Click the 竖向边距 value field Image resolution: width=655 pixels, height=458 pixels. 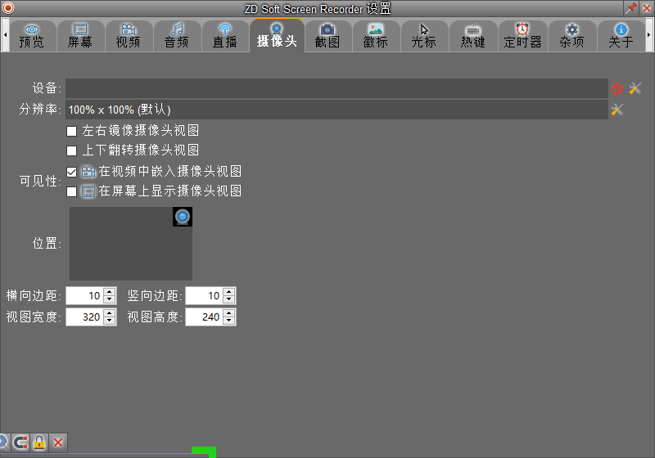[204, 296]
